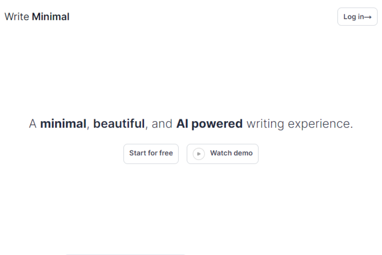Screen dimensions: 382x255
Task: Click the rounded border of Watch demo
Action: point(222,144)
